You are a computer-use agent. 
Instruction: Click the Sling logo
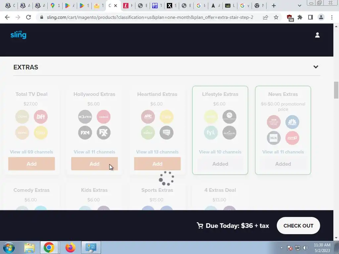tap(19, 34)
